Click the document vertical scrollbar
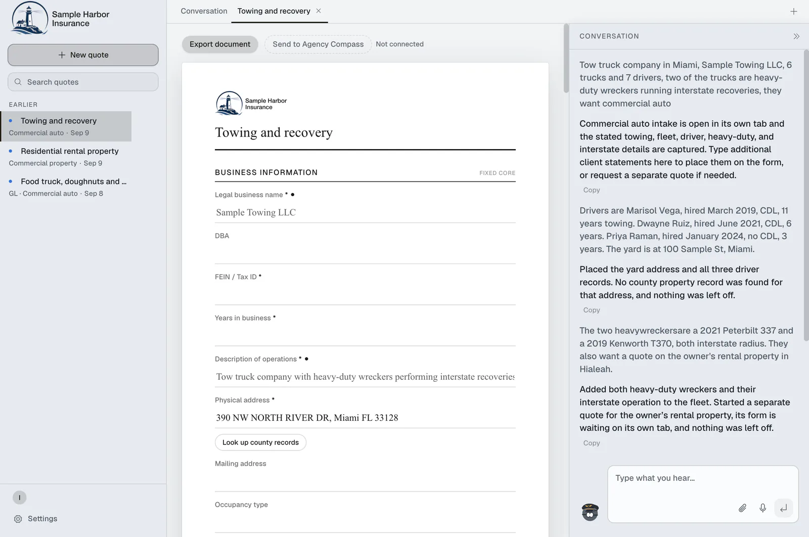 [566, 59]
